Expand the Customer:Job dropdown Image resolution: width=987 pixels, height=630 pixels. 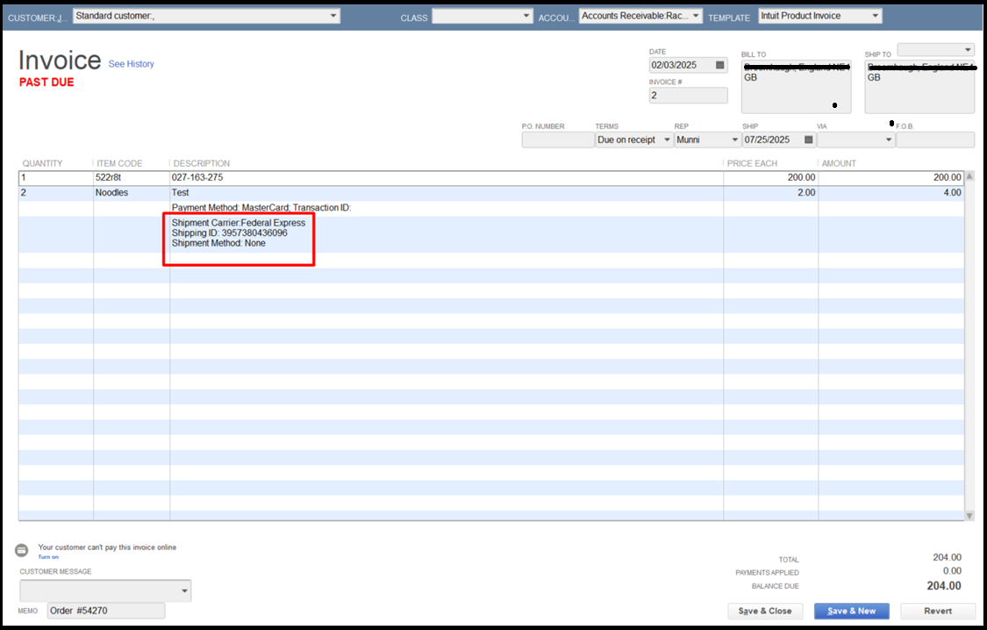[333, 16]
